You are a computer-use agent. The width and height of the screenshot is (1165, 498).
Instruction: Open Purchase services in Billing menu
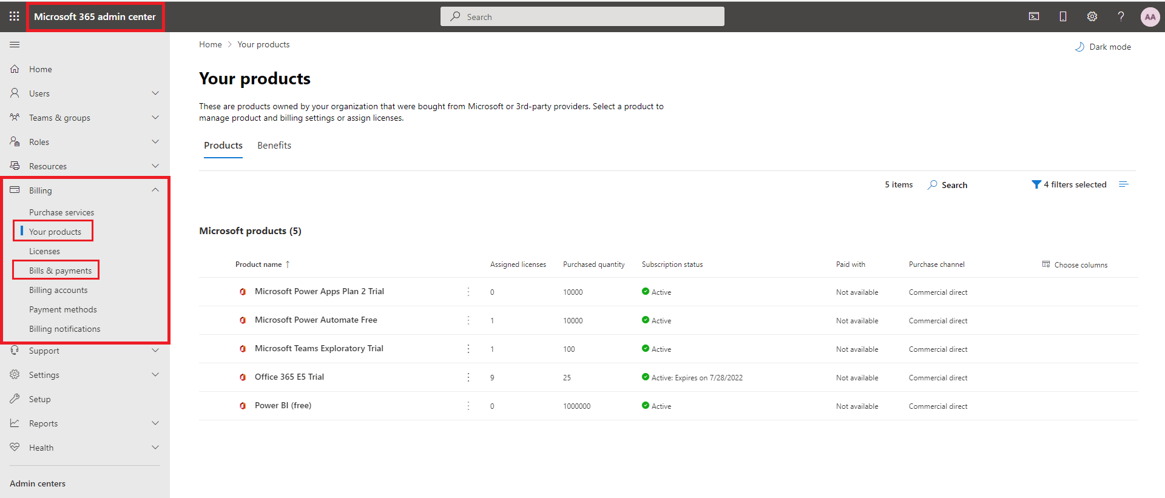[62, 212]
